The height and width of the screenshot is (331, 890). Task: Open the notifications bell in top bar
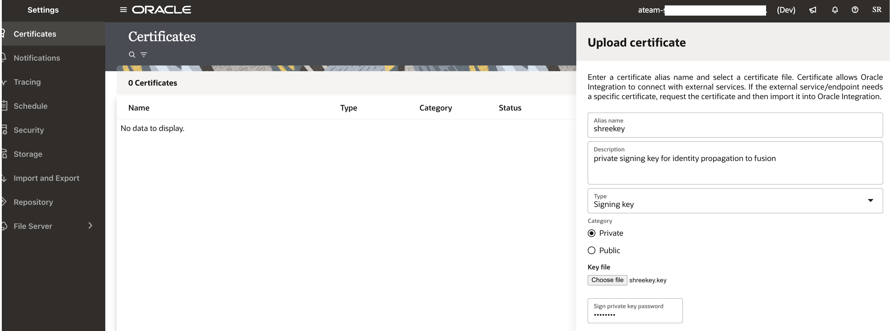point(835,10)
